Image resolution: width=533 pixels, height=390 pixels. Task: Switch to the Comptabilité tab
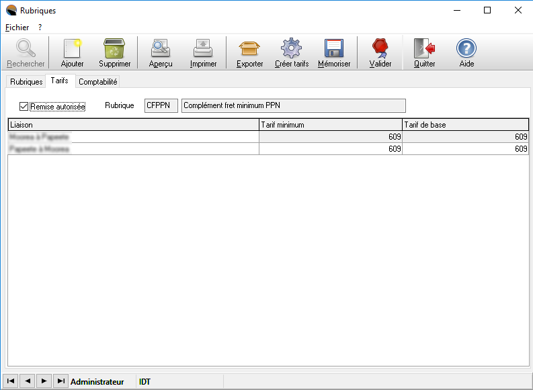(x=98, y=82)
